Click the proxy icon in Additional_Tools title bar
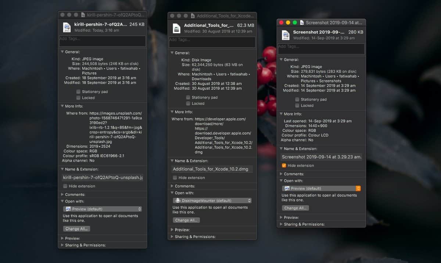The width and height of the screenshot is (441, 263). [x=192, y=16]
